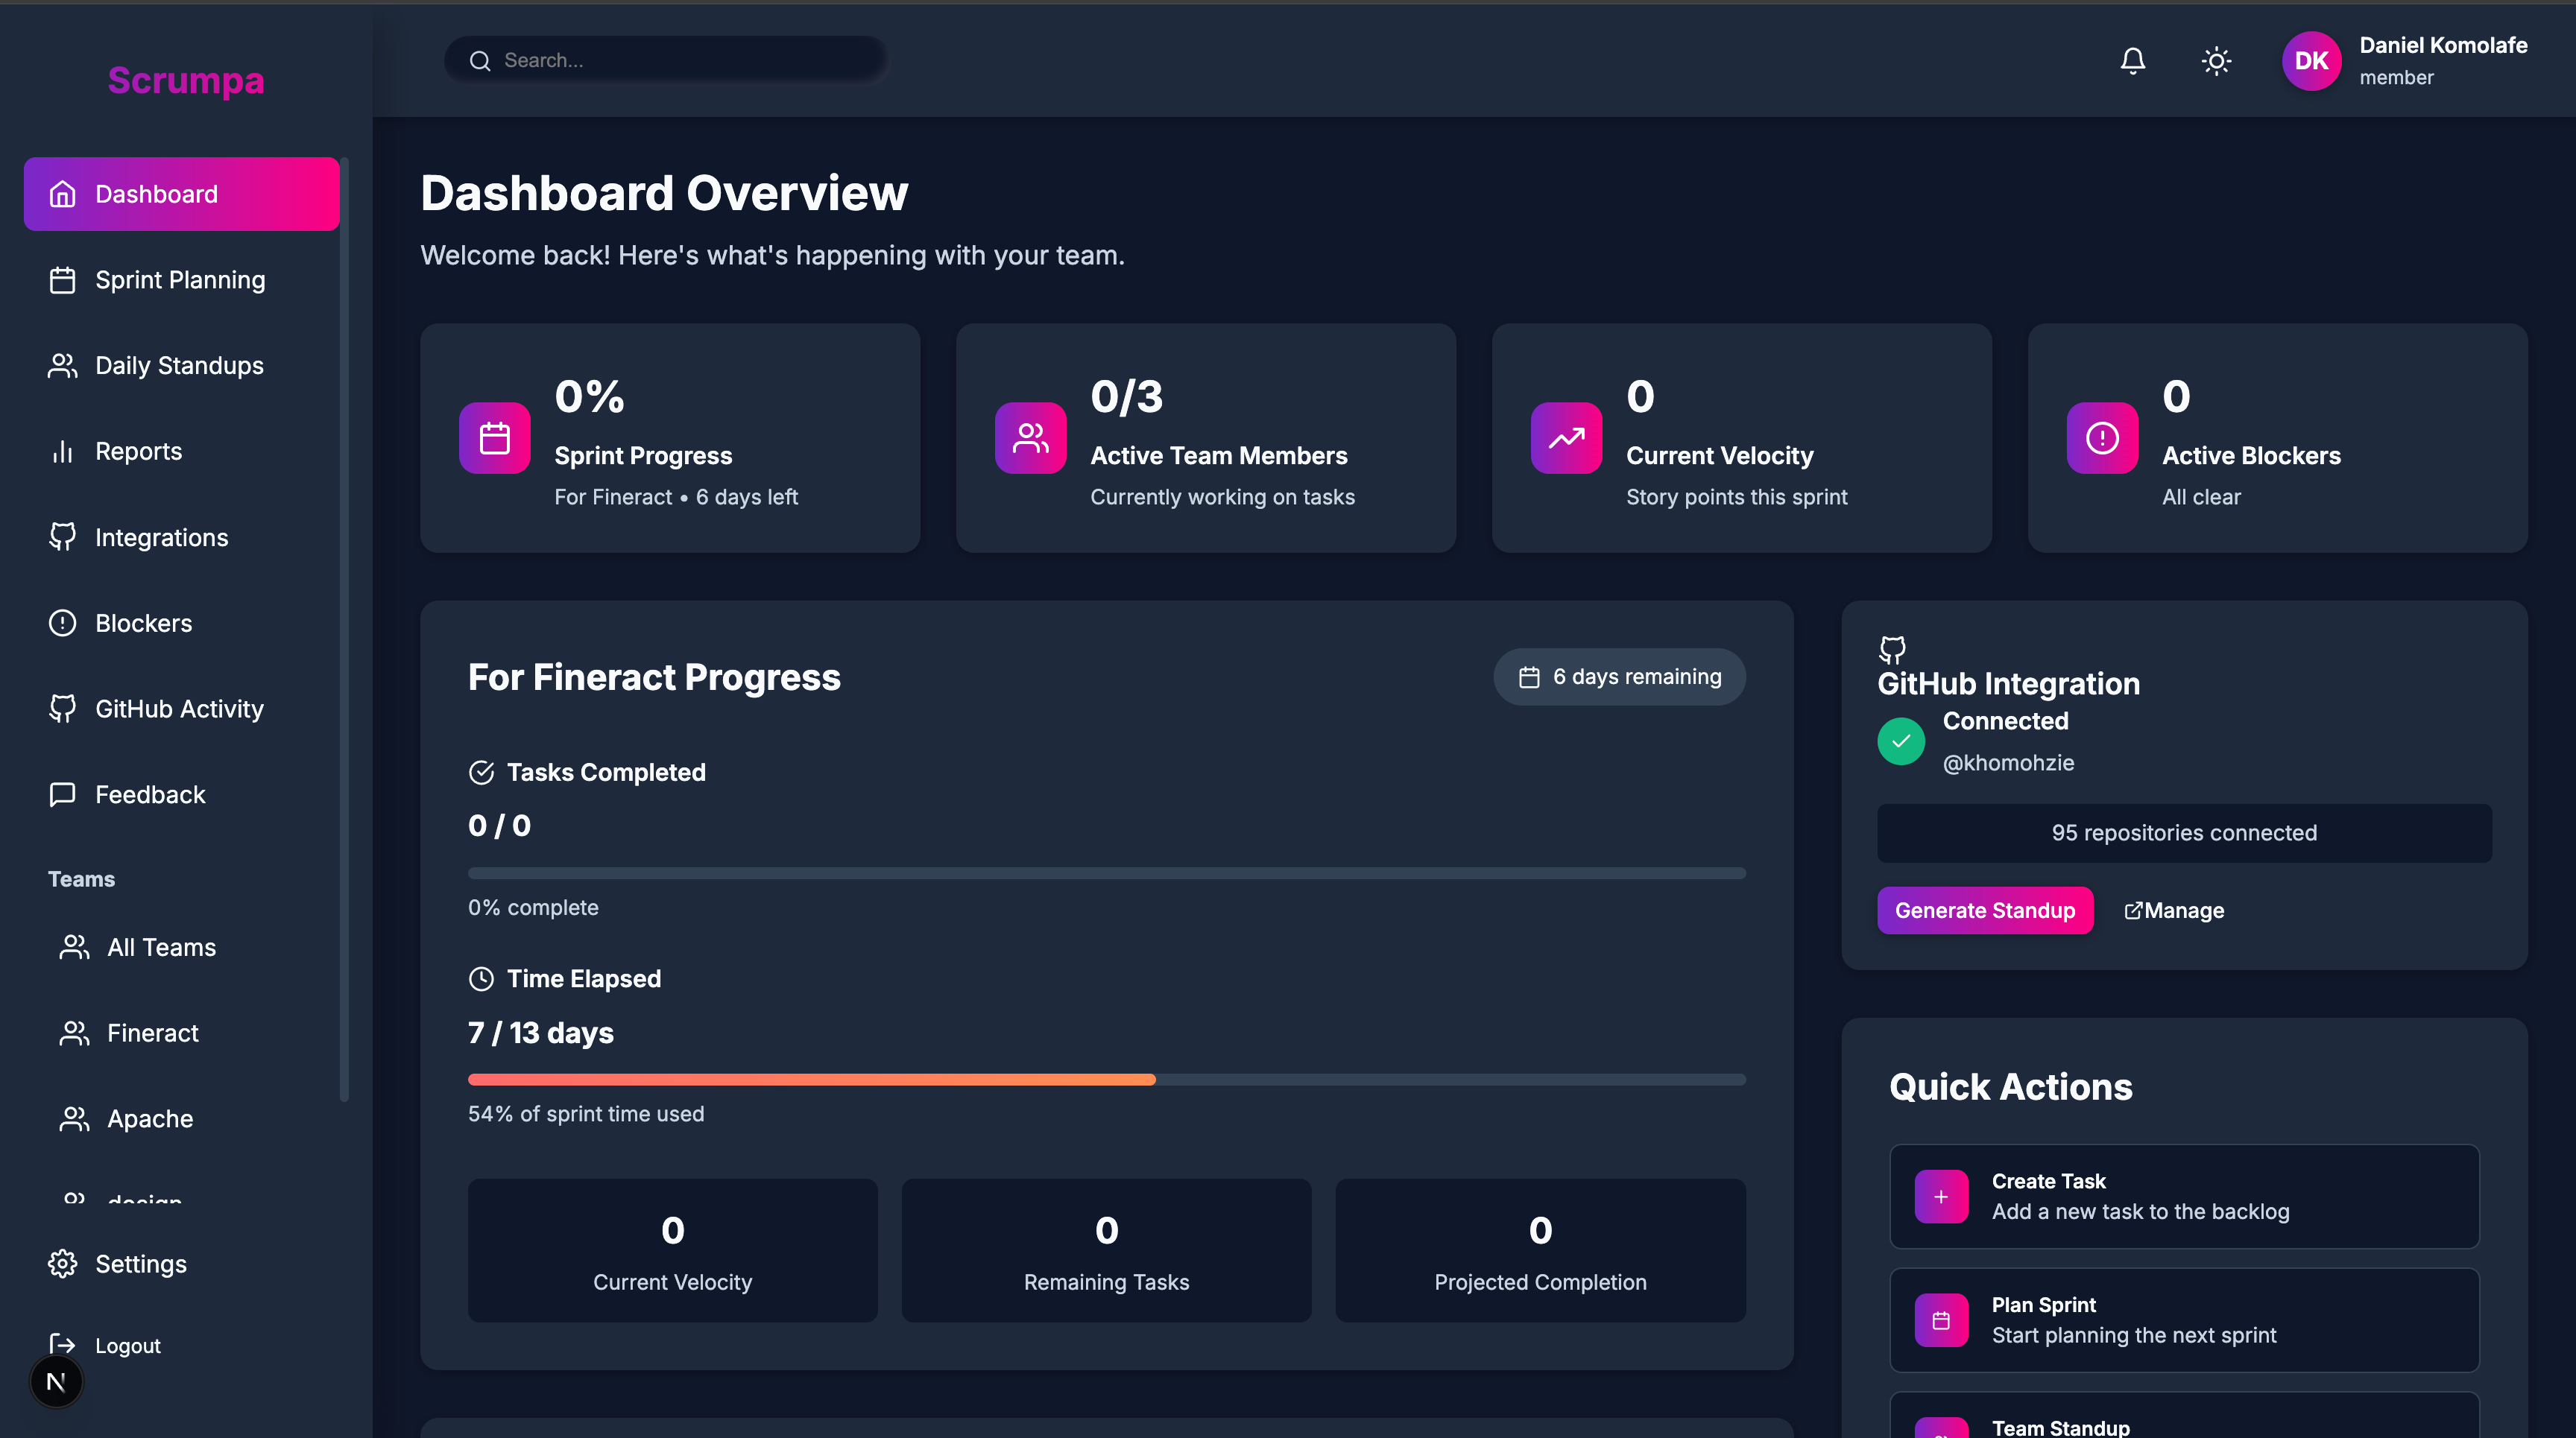
Task: Click the Time Elapsed progress bar
Action: click(1106, 1080)
